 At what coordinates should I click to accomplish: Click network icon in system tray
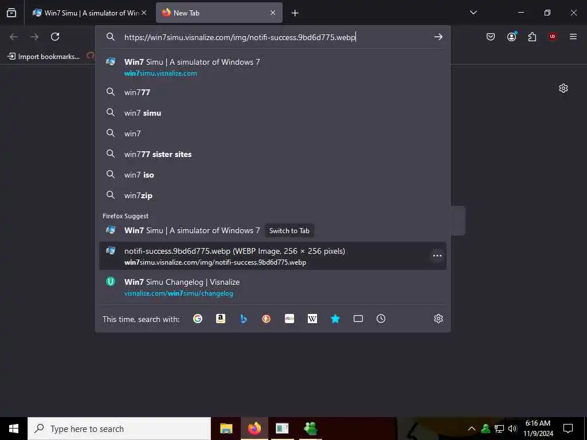(x=499, y=429)
